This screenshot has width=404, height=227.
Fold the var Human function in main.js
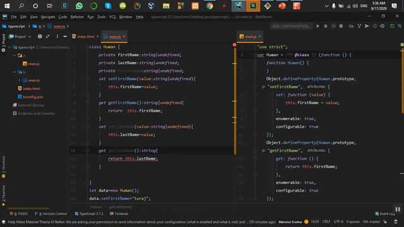coord(255,55)
